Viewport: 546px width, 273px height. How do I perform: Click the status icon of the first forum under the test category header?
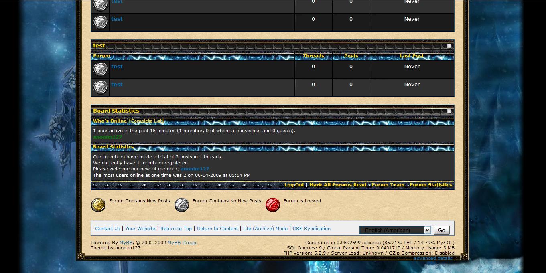pyautogui.click(x=100, y=69)
